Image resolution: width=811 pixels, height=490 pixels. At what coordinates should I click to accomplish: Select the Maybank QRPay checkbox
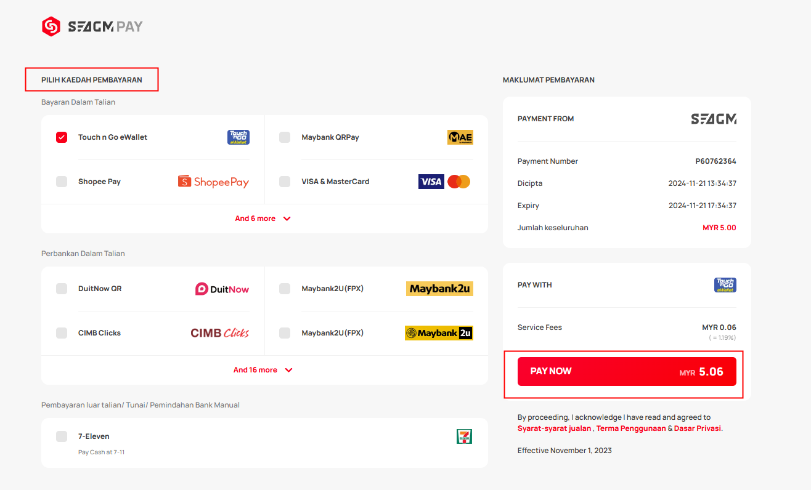coord(285,137)
